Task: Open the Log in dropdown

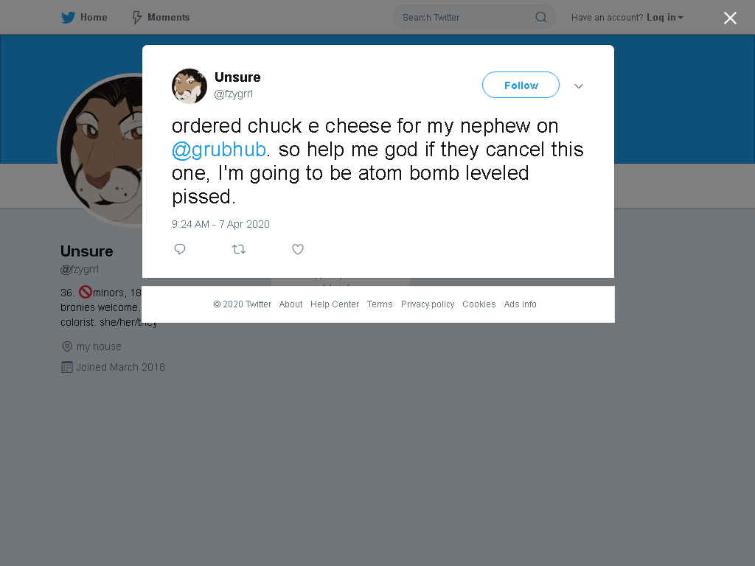Action: (x=665, y=18)
